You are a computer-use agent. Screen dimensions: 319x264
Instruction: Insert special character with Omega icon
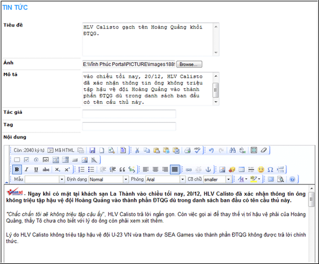(271, 169)
